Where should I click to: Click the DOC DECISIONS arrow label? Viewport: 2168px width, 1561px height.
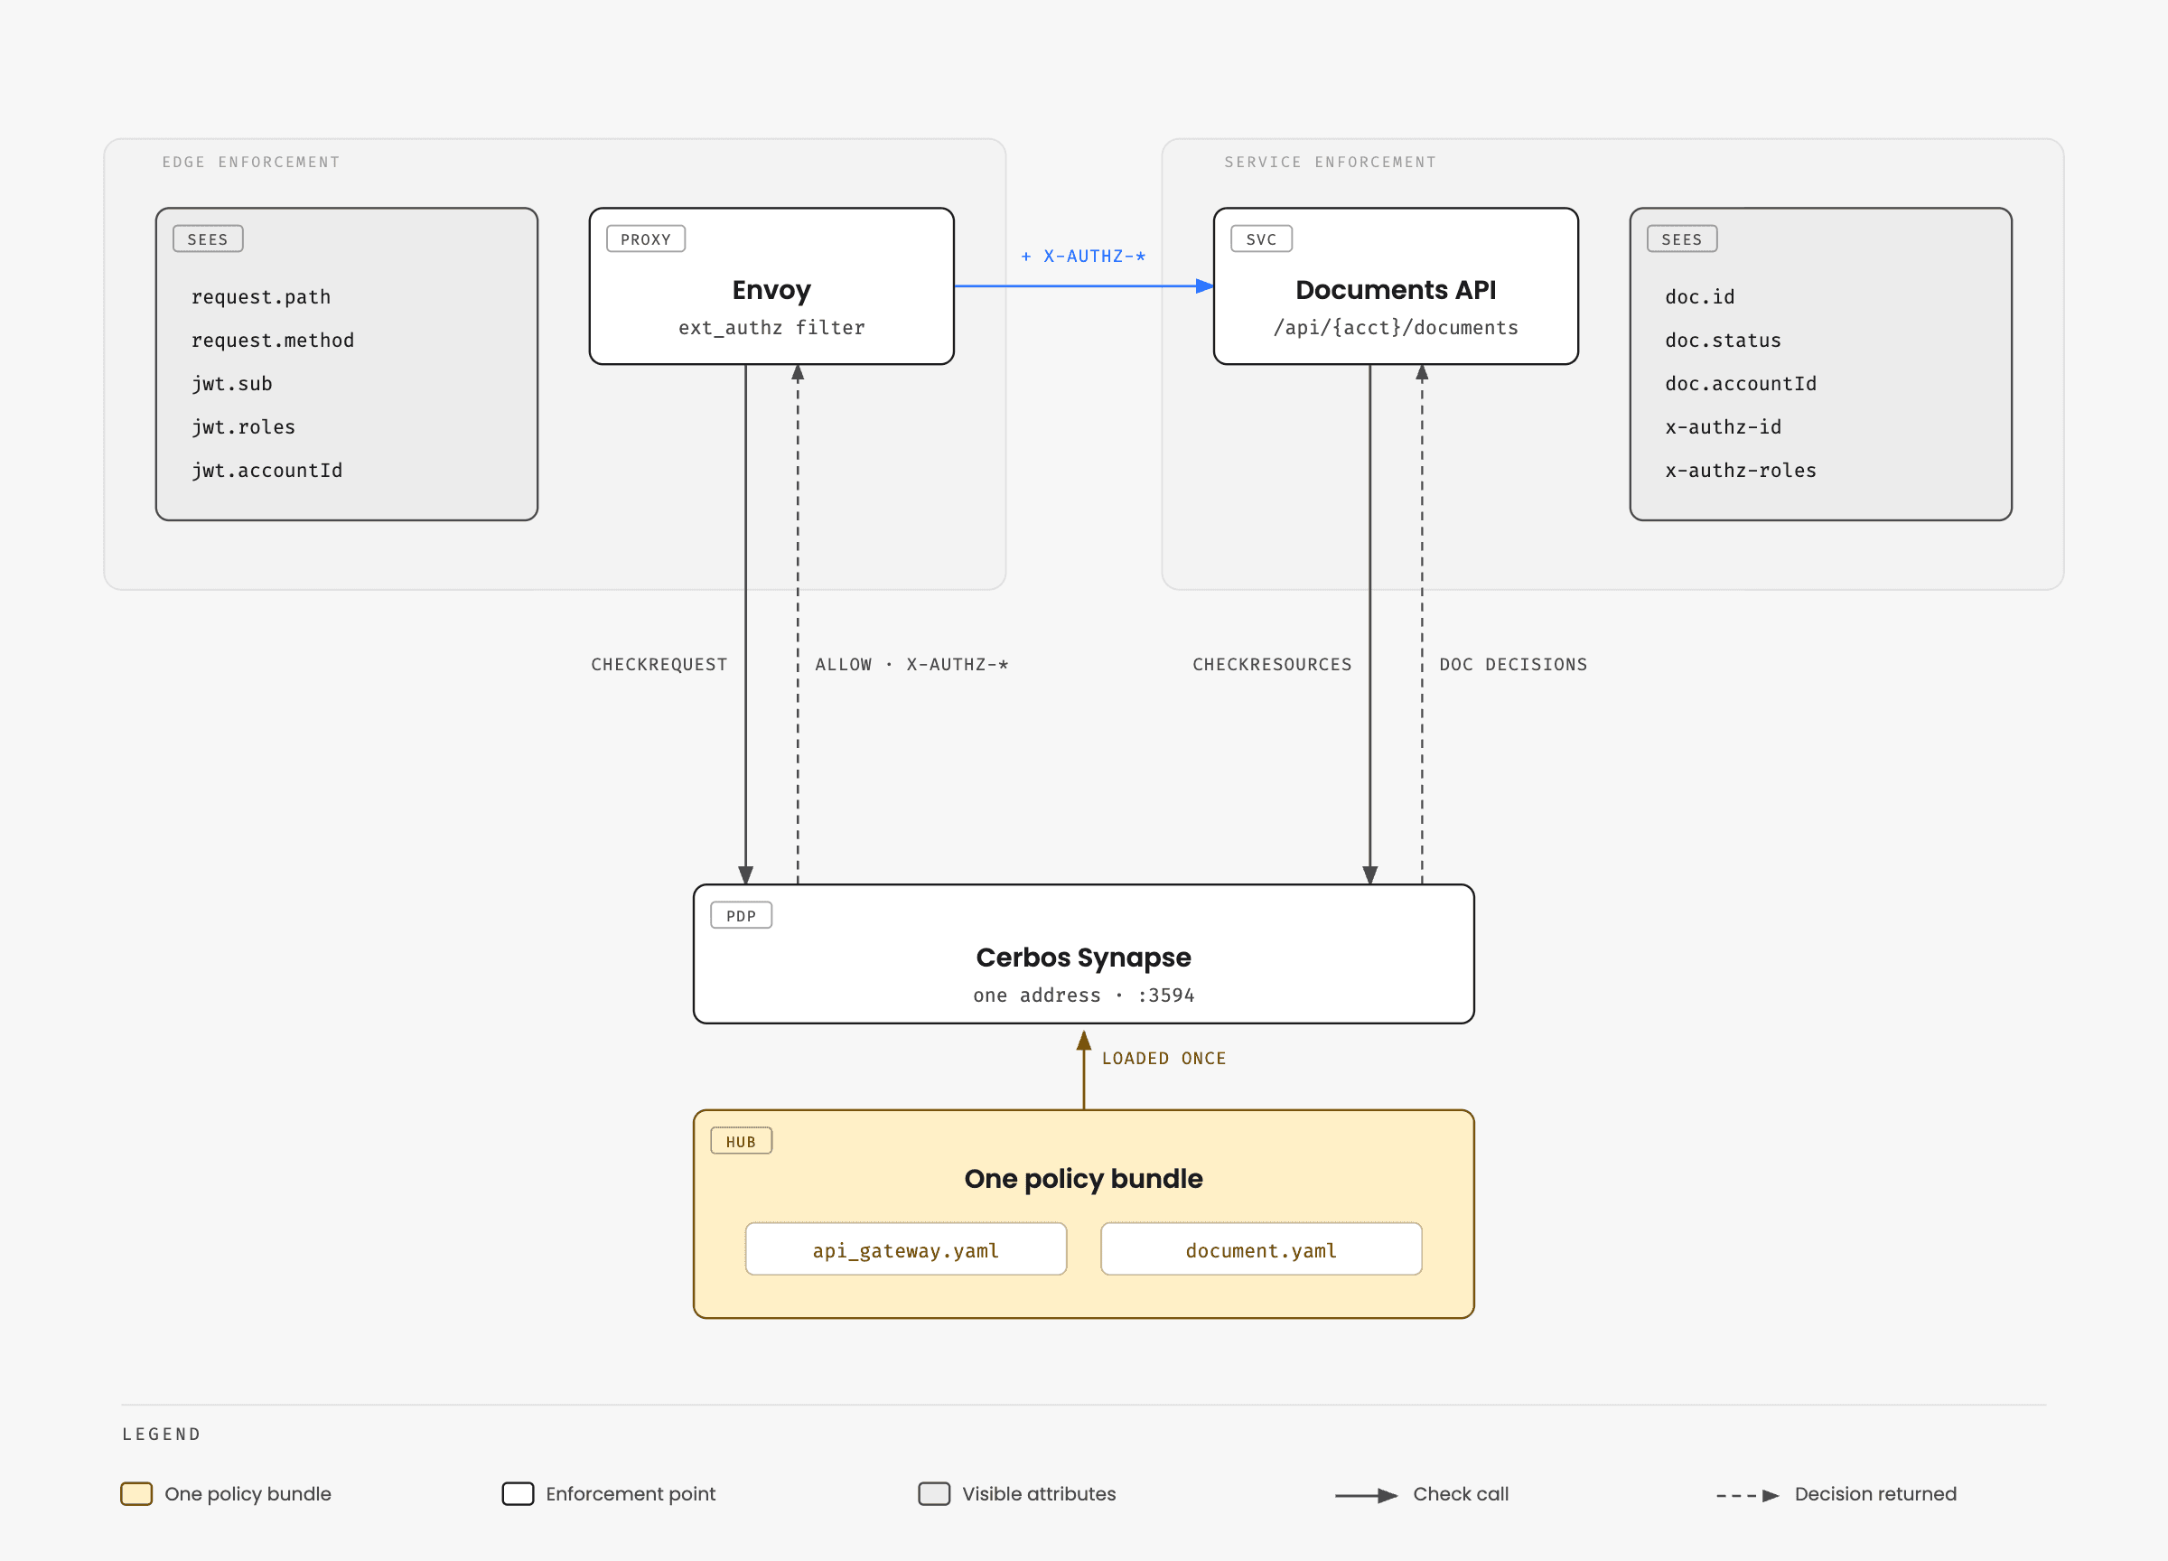[x=1513, y=664]
